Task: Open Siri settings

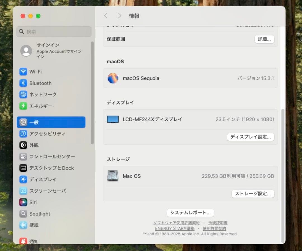Action: click(x=32, y=202)
